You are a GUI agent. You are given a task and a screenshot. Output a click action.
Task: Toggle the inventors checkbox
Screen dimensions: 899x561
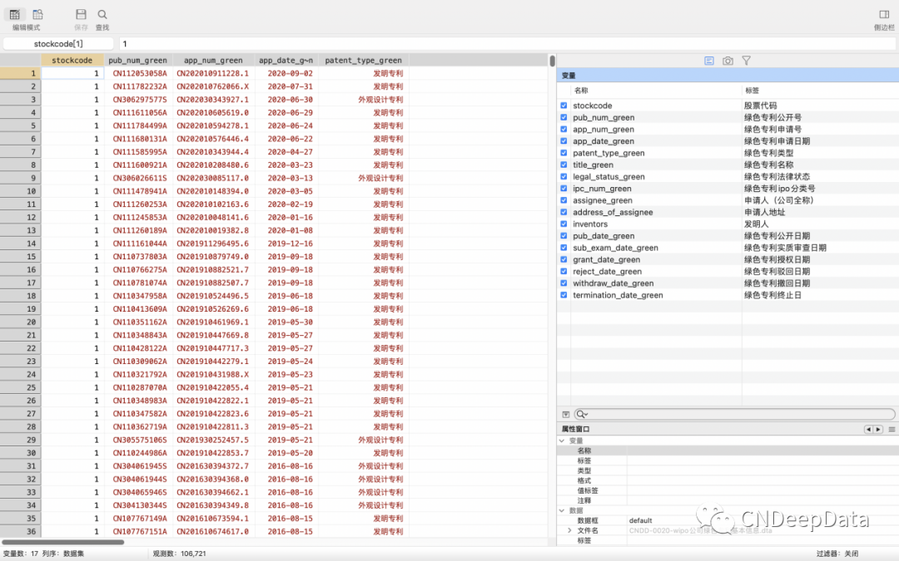[x=564, y=224]
